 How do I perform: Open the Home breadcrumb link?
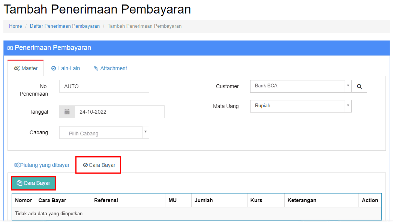15,26
